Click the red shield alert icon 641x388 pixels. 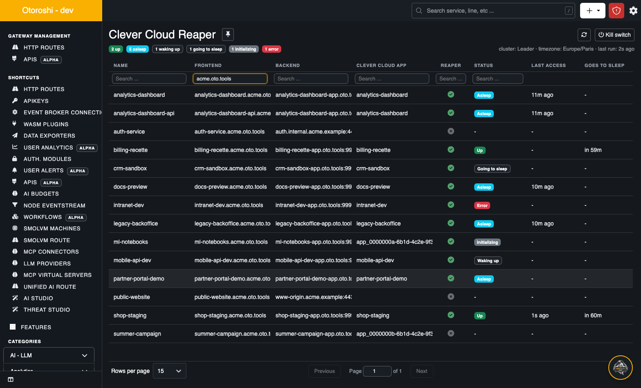click(616, 11)
